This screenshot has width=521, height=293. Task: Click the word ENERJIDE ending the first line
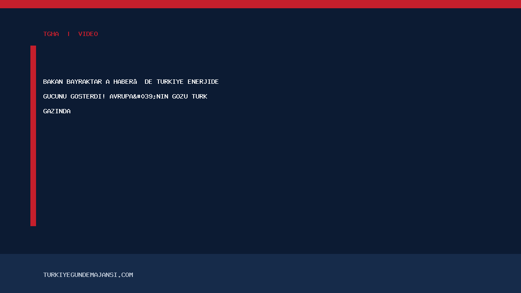(203, 82)
